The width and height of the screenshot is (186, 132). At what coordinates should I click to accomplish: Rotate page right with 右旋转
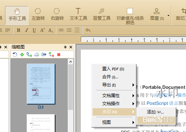tap(57, 14)
